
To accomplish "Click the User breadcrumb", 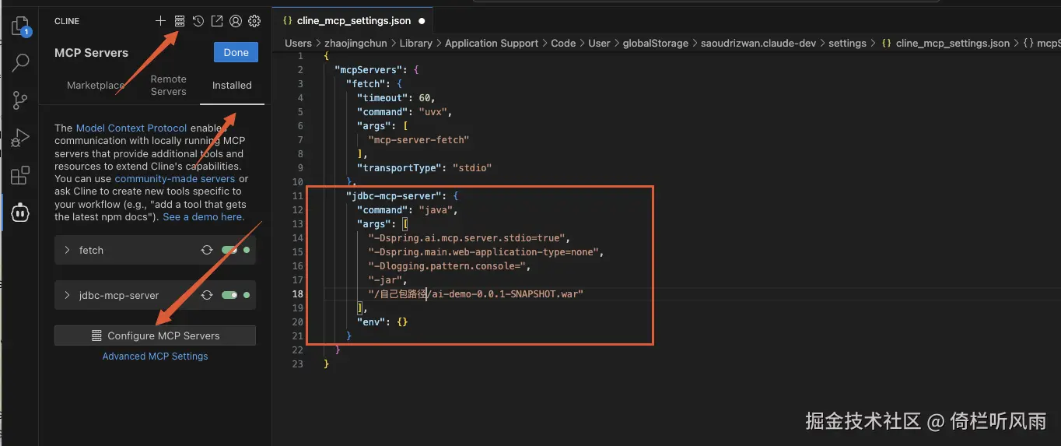I will tap(599, 43).
